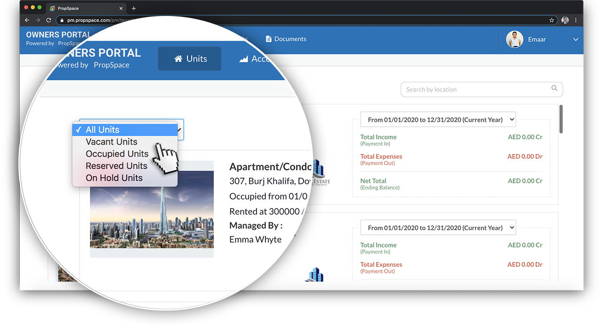Focus the Search by location field
Screen dimensions: 602x333
click(482, 89)
